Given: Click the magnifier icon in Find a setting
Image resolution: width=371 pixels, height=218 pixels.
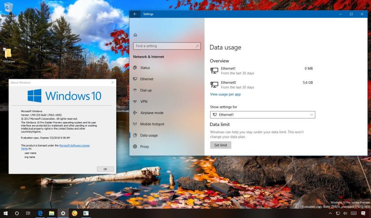Looking at the screenshot, I should 197,46.
